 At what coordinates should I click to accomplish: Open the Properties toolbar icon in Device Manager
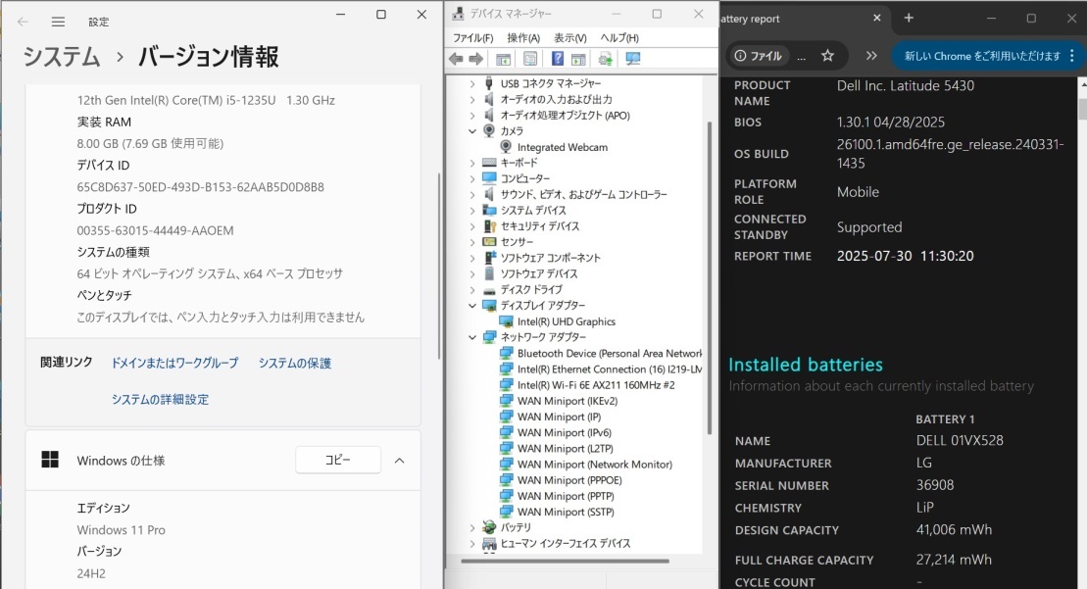pyautogui.click(x=530, y=59)
